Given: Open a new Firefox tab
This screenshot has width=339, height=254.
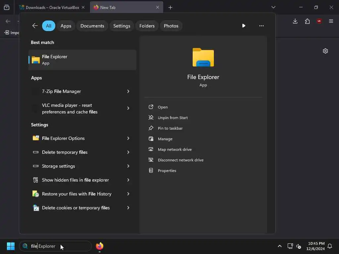Looking at the screenshot, I should point(170,8).
